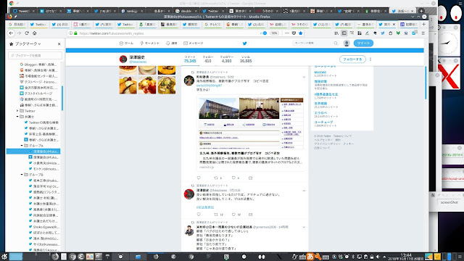Select the フォロワー 4,360 profile tab
Viewport: 464px width, 261px height.
[x=227, y=59]
